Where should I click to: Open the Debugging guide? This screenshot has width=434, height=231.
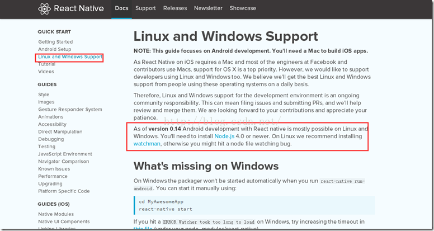(51, 139)
